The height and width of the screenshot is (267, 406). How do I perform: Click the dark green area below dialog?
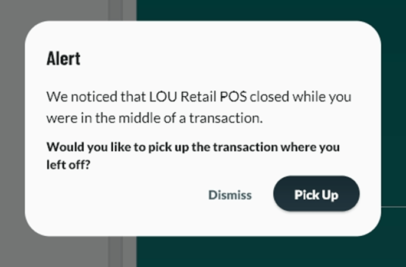[266, 253]
